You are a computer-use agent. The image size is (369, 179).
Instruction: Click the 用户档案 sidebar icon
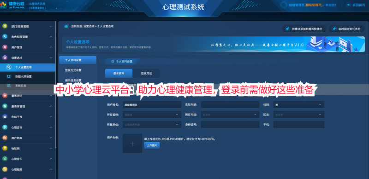[5, 138]
